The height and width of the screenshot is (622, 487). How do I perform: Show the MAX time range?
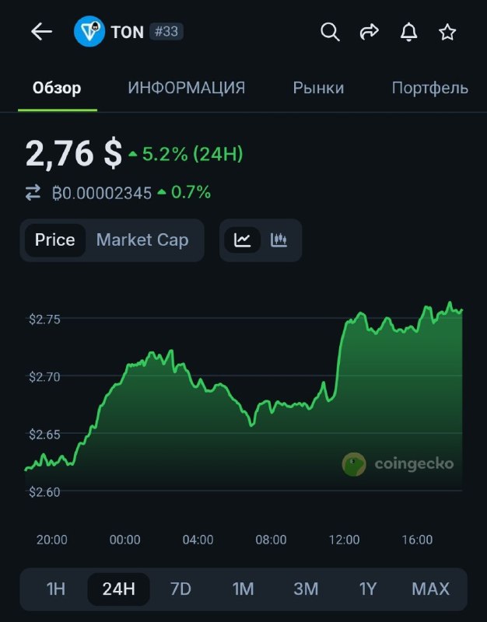tap(430, 589)
